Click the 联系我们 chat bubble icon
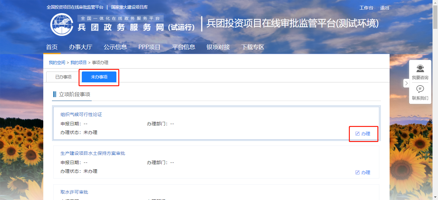 tap(420, 89)
